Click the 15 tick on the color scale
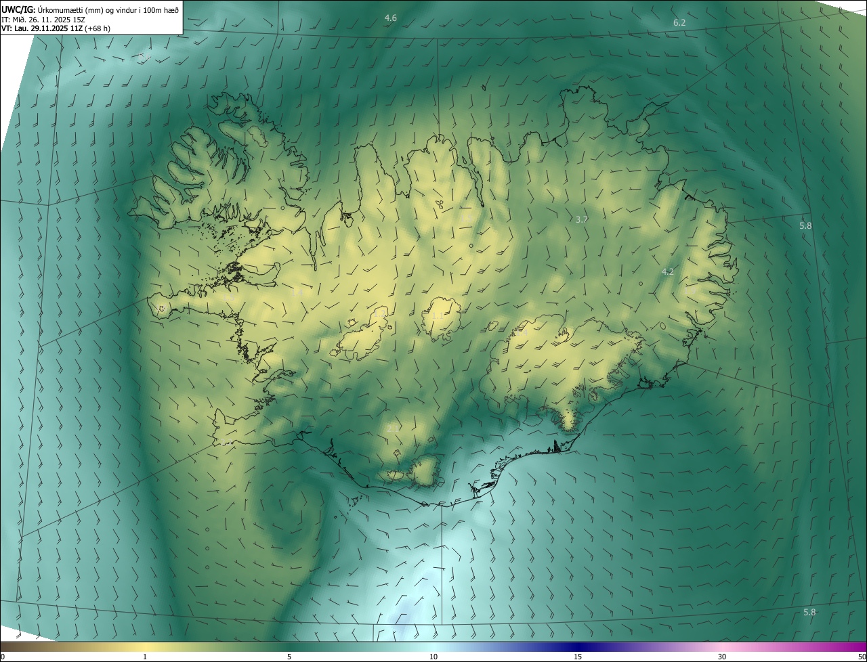 pyautogui.click(x=578, y=657)
